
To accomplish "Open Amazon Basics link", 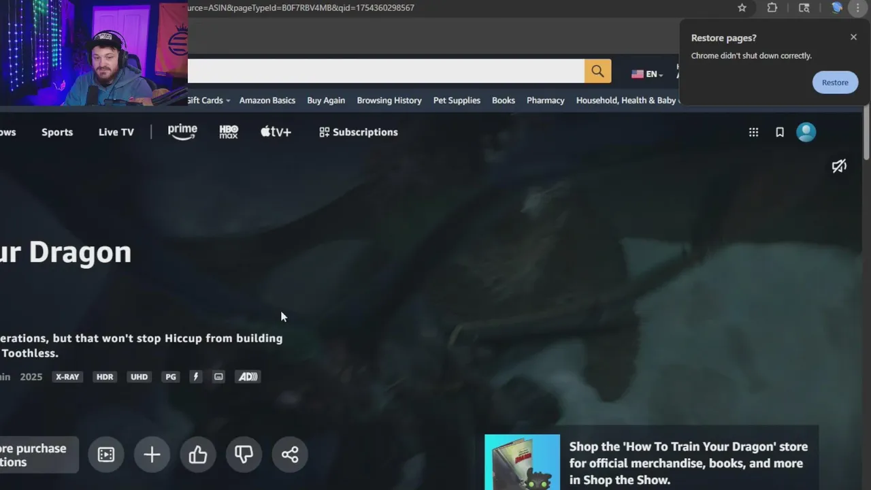I will (267, 100).
